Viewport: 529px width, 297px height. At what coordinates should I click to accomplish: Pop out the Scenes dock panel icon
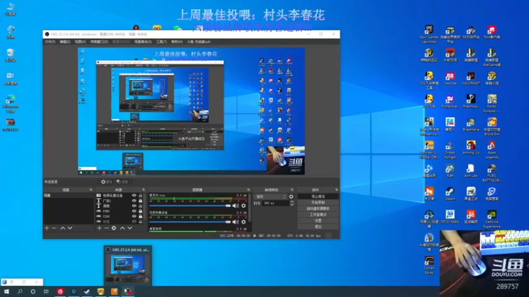point(91,190)
